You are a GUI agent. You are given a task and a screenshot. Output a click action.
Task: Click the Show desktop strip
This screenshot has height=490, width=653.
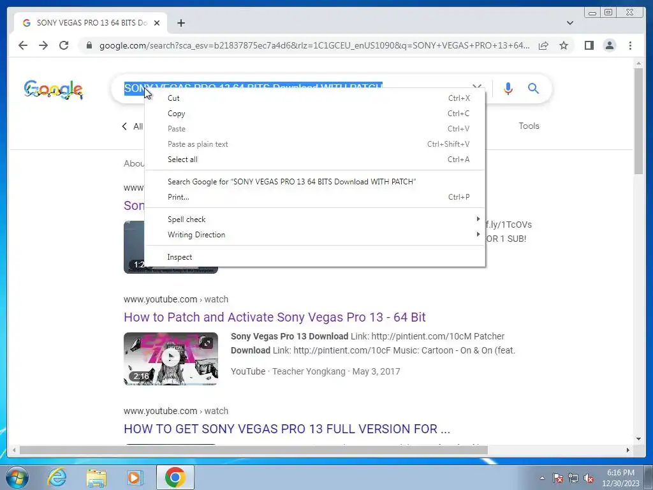point(649,477)
